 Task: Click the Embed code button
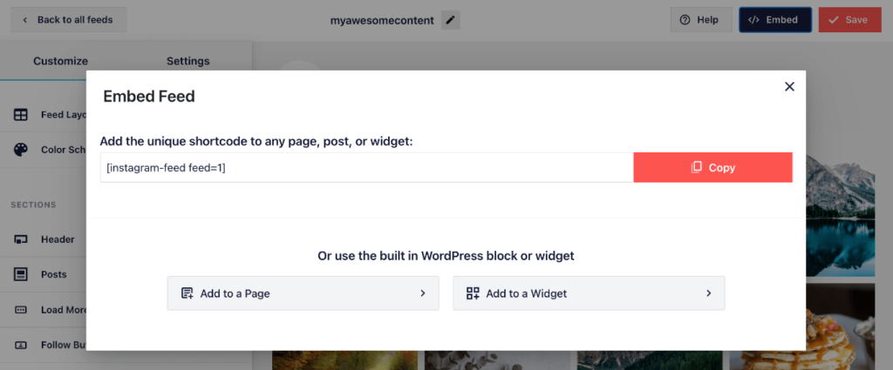point(775,20)
